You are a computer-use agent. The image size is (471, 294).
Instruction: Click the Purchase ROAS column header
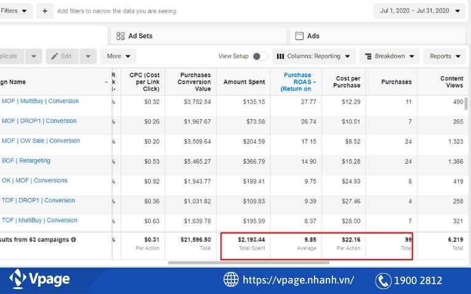(x=297, y=82)
